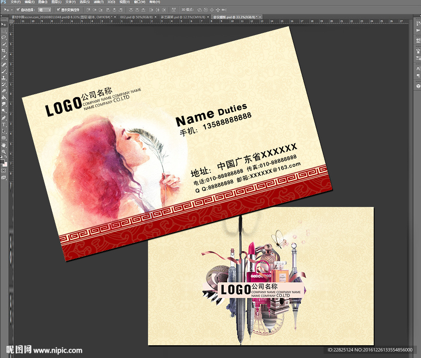Click auto-align layers button

click(x=174, y=10)
